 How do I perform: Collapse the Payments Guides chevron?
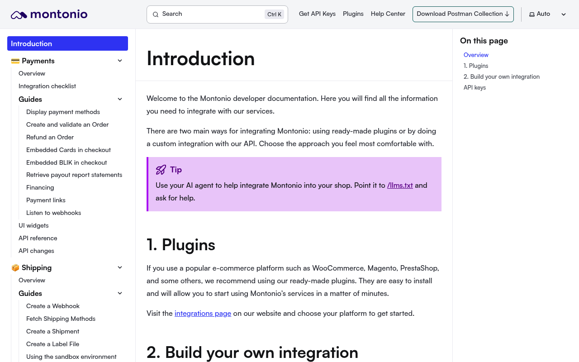120,99
